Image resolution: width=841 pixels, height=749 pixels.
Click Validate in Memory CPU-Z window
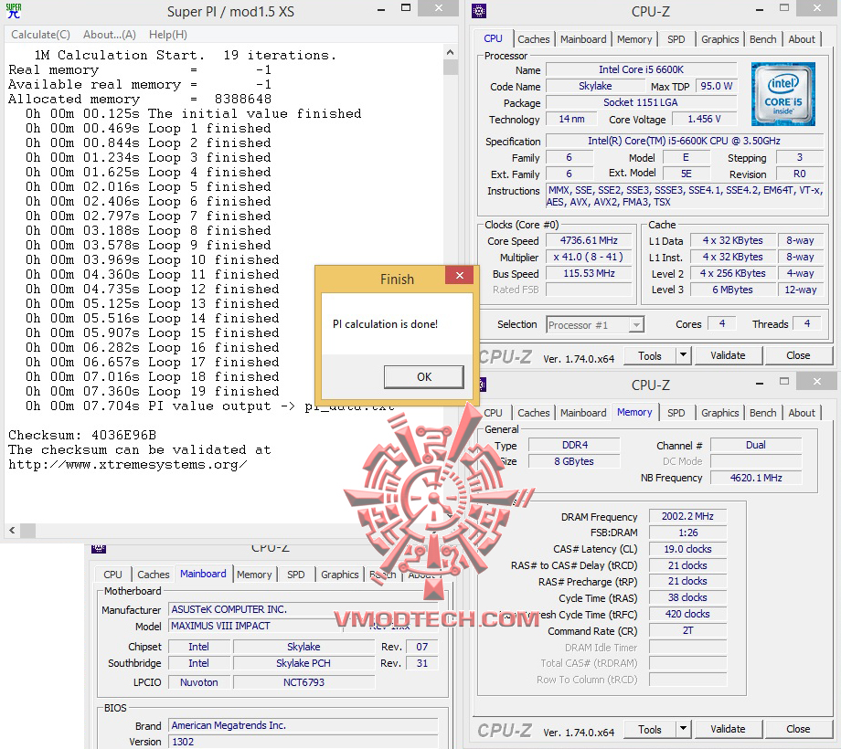click(x=728, y=729)
